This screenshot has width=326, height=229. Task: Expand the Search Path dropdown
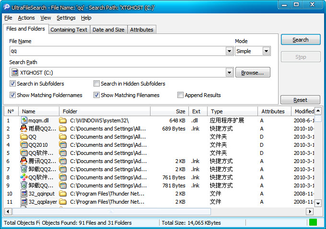(229, 73)
